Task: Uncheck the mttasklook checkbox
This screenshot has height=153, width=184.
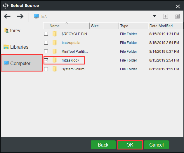Action: tap(46, 60)
